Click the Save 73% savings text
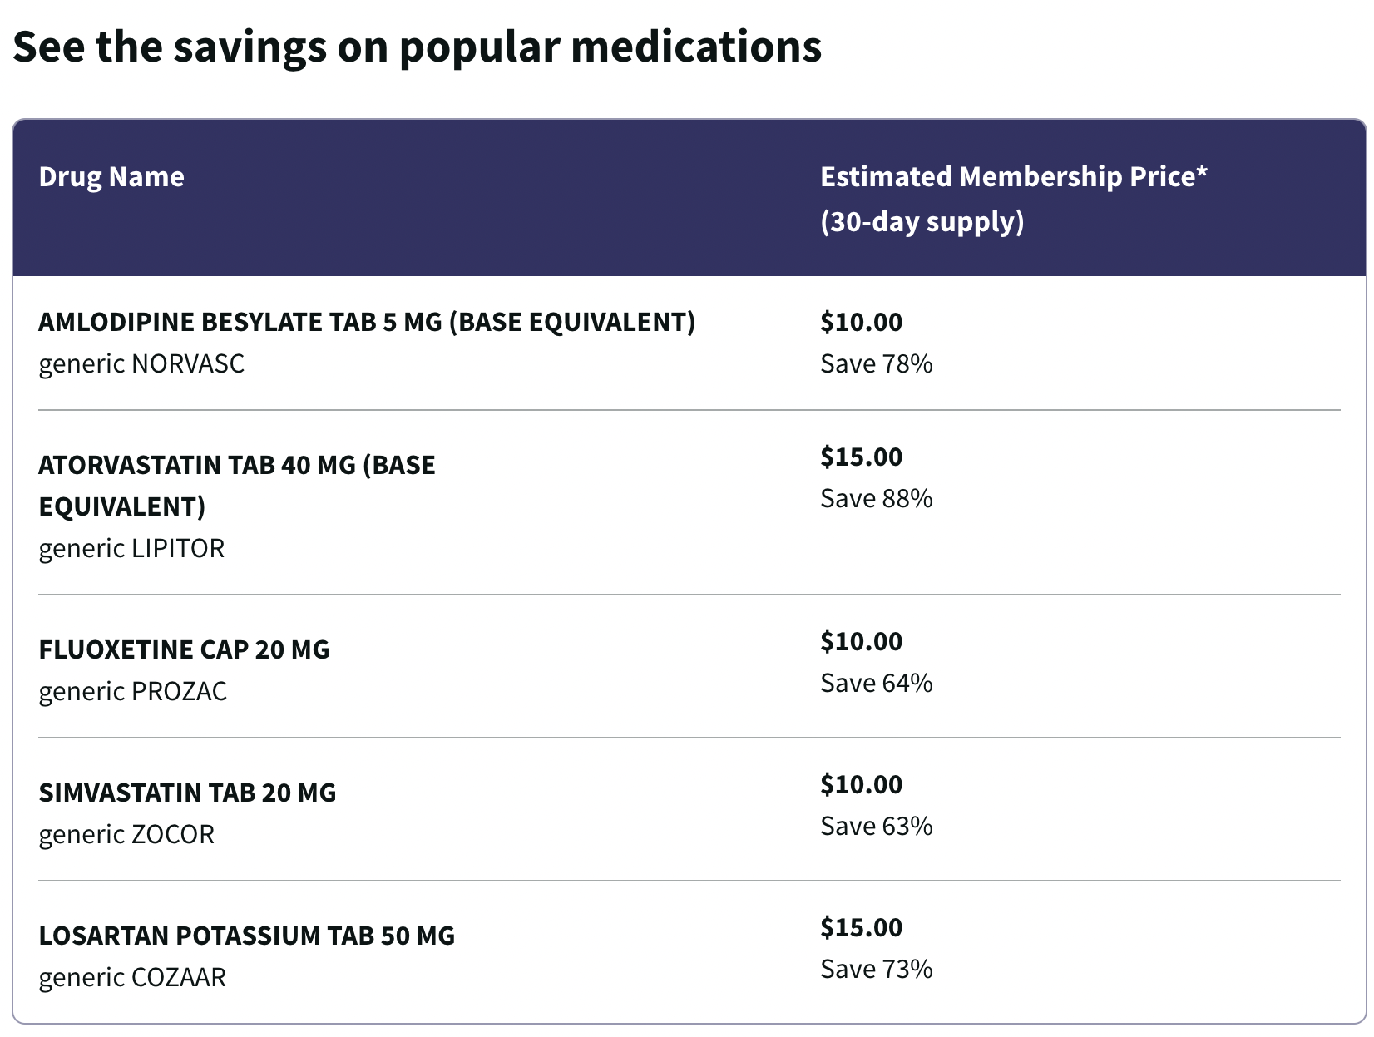This screenshot has height=1037, width=1374. tap(876, 970)
